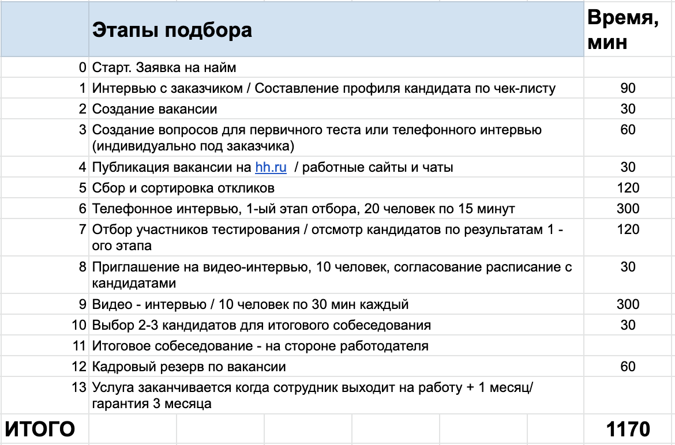
Task: Select the 'Услуга заканчивается' description cell
Action: pos(313,395)
